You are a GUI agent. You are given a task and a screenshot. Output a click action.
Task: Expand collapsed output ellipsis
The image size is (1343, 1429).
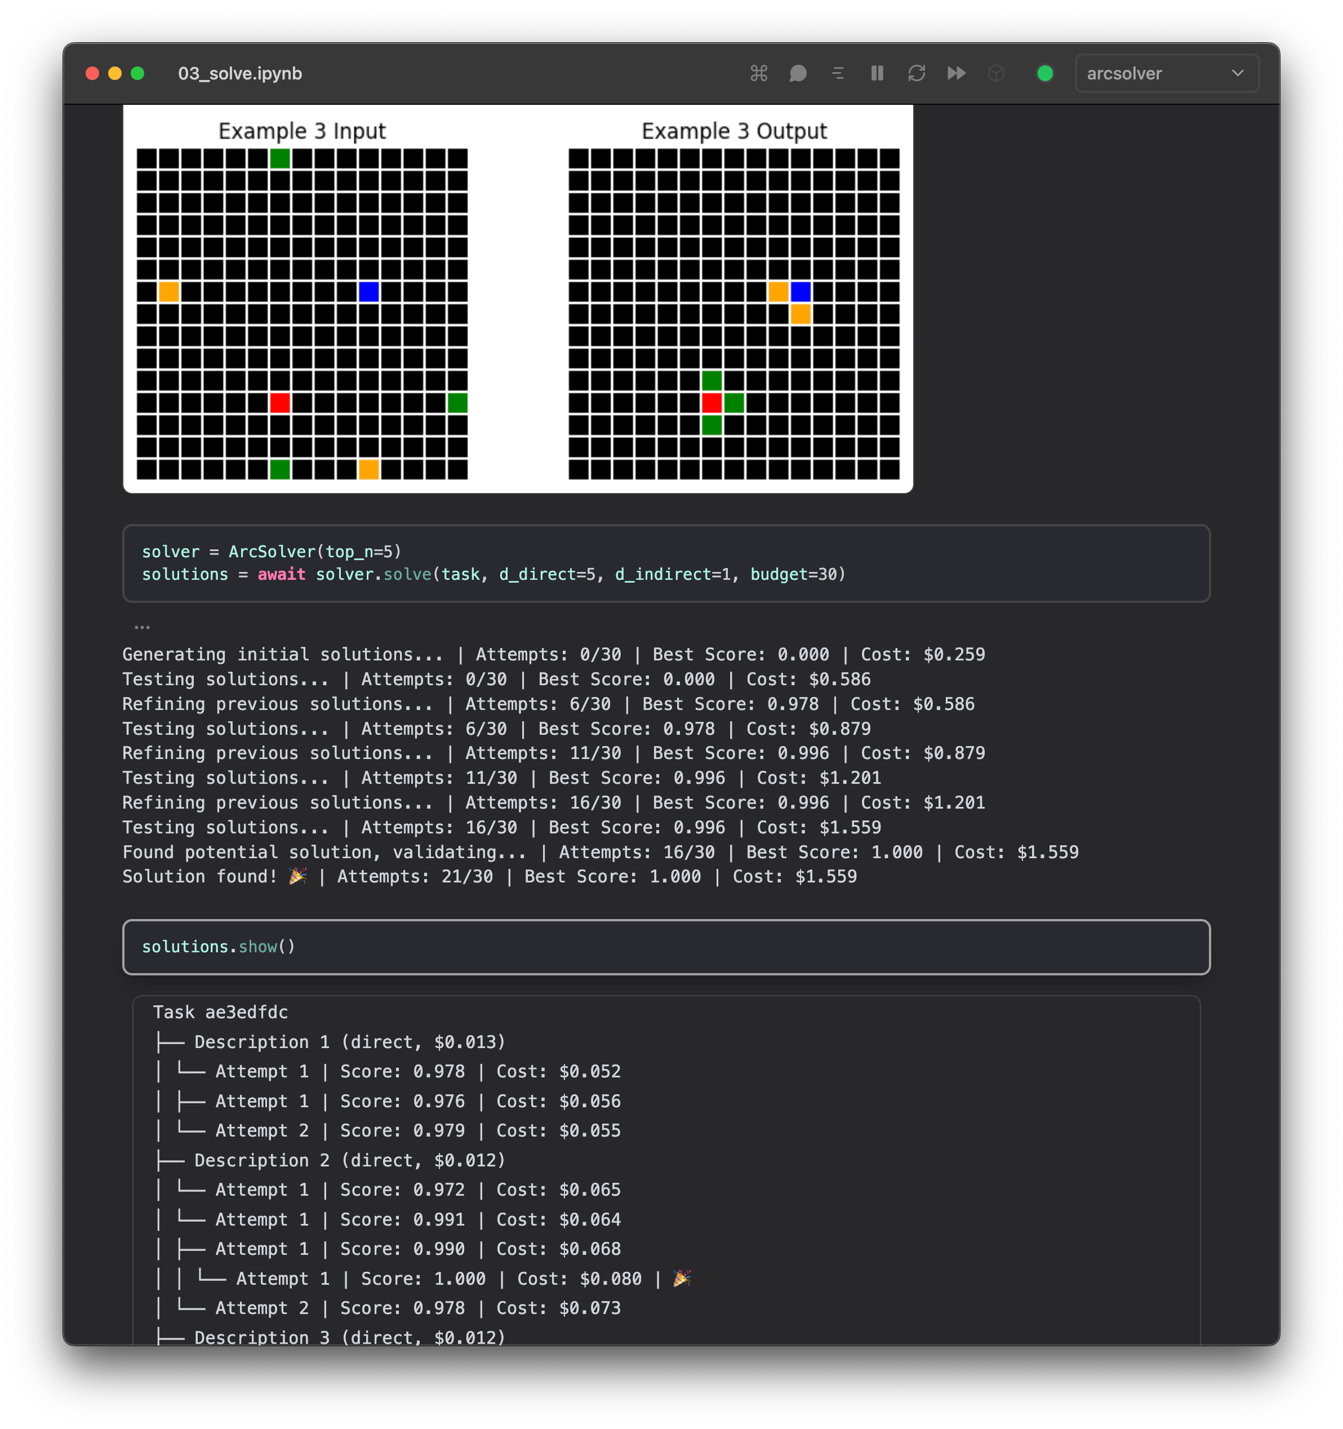click(x=143, y=628)
